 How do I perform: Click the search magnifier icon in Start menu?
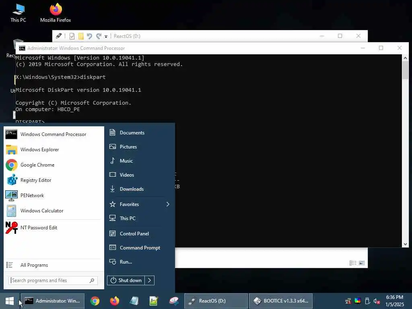point(92,280)
